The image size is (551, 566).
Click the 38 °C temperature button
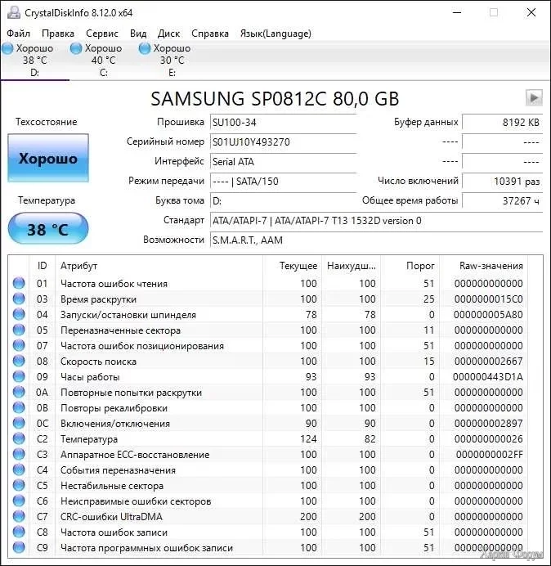tap(48, 229)
